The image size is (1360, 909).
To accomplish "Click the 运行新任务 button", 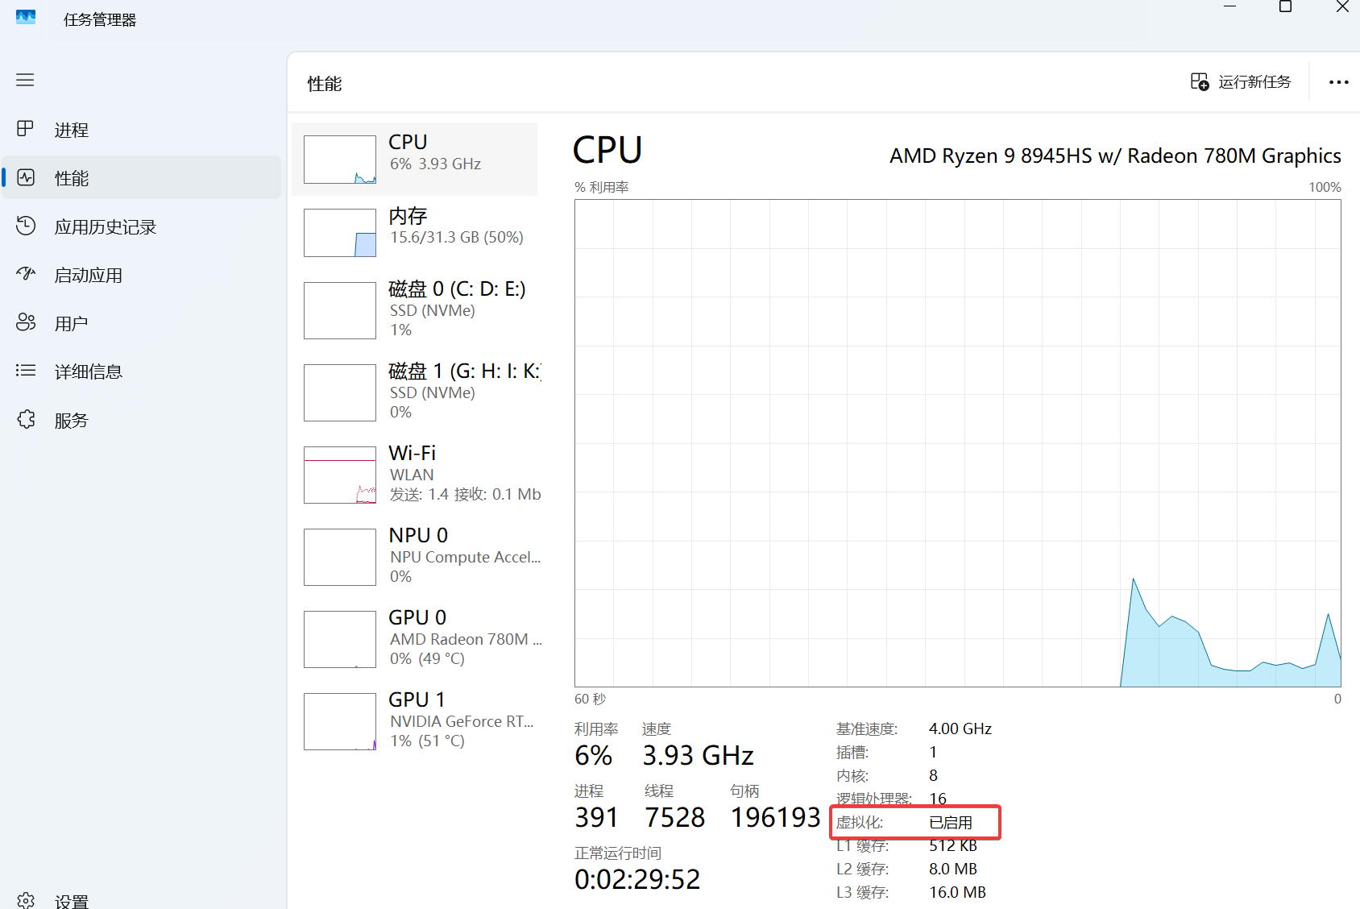I will click(x=1241, y=81).
